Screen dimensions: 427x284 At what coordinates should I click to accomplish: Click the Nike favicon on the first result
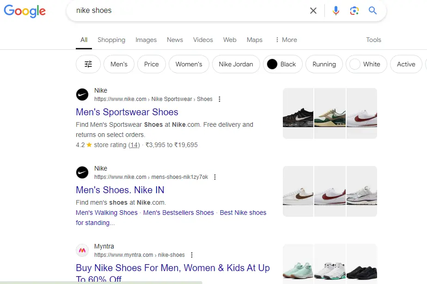[82, 95]
